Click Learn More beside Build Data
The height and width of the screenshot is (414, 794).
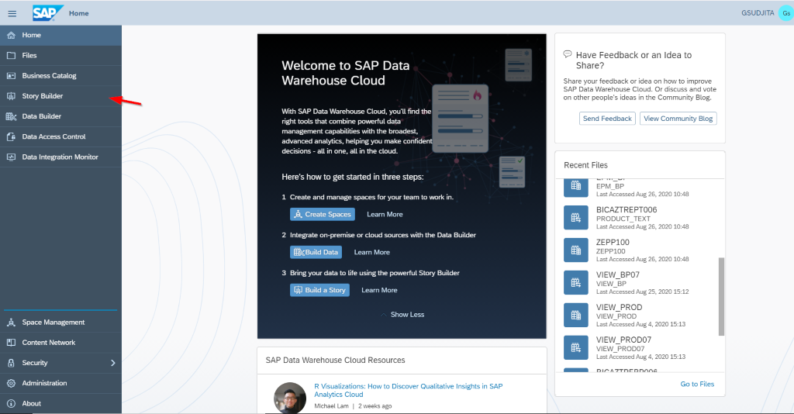[371, 252]
